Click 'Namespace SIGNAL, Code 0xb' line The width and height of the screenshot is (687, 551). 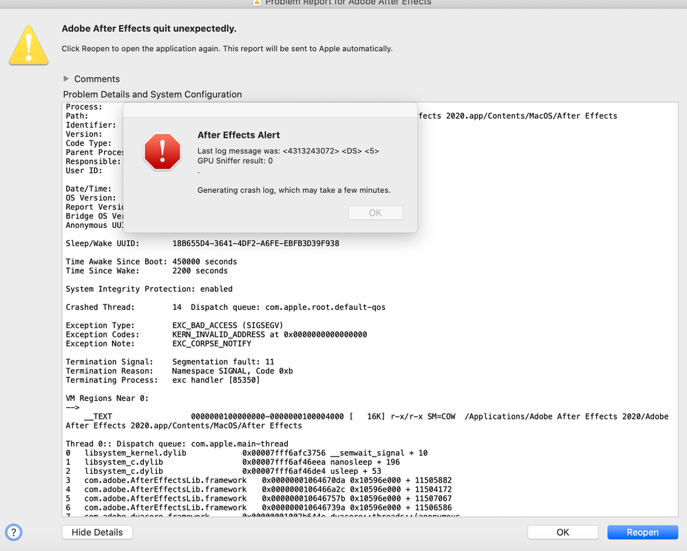[x=232, y=371]
